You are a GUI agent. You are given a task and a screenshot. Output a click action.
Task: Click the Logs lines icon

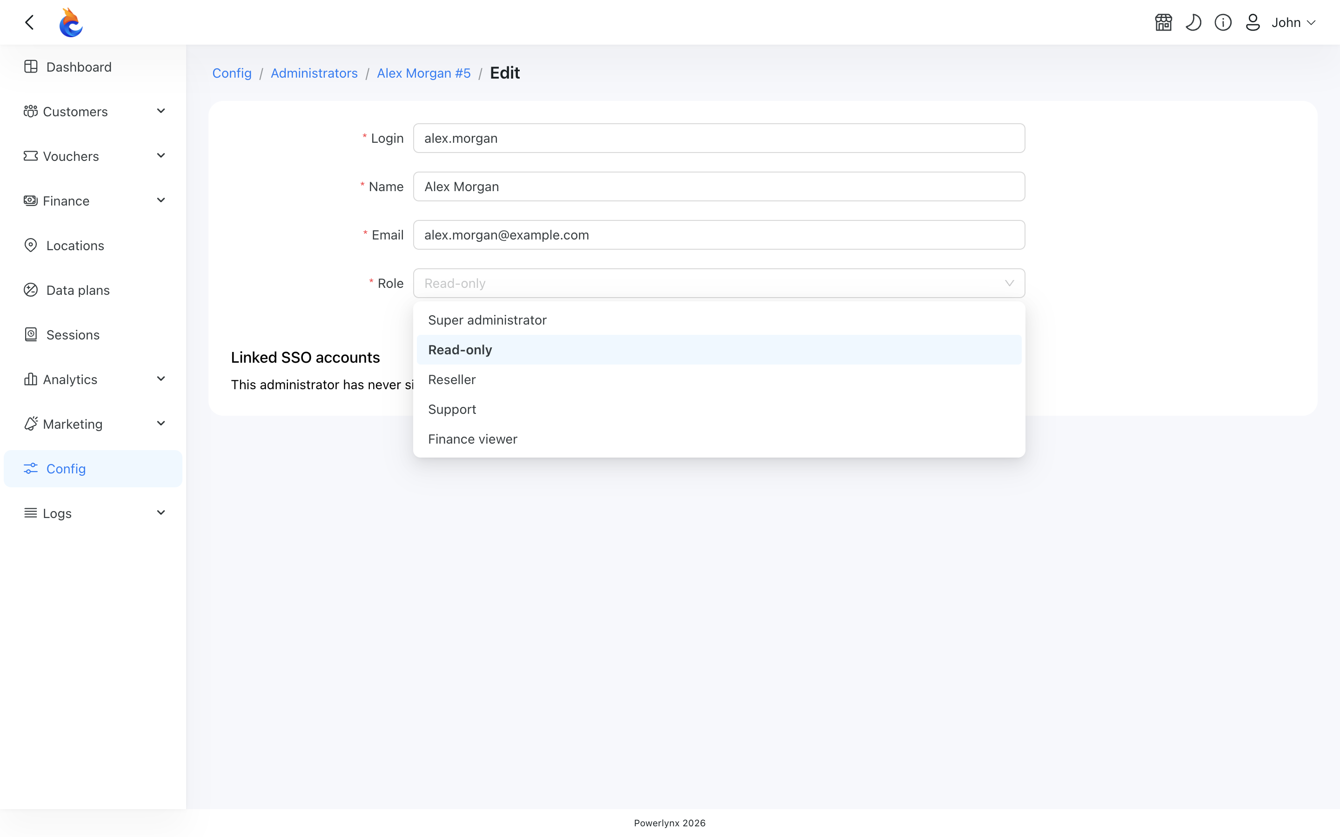(x=31, y=513)
